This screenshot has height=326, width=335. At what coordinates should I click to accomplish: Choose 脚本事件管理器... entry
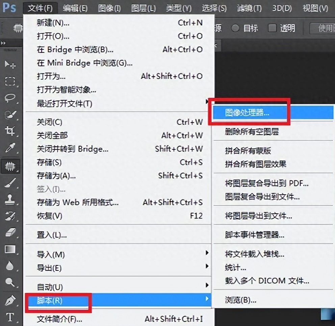pos(273,235)
